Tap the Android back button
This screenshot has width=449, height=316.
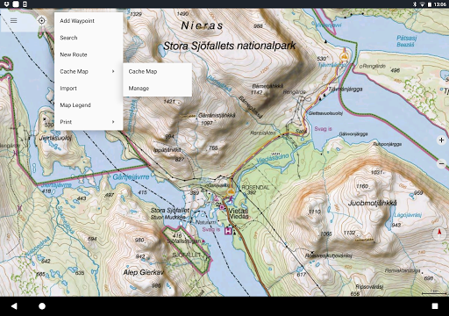(14, 306)
